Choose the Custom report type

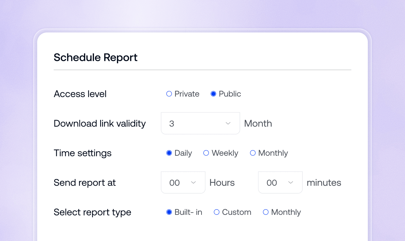pos(217,212)
